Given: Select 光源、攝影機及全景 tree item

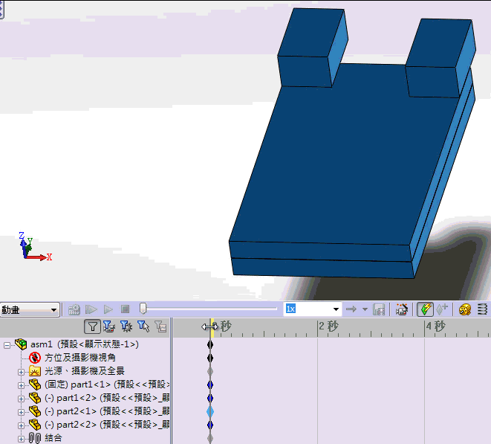Looking at the screenshot, I should [85, 371].
